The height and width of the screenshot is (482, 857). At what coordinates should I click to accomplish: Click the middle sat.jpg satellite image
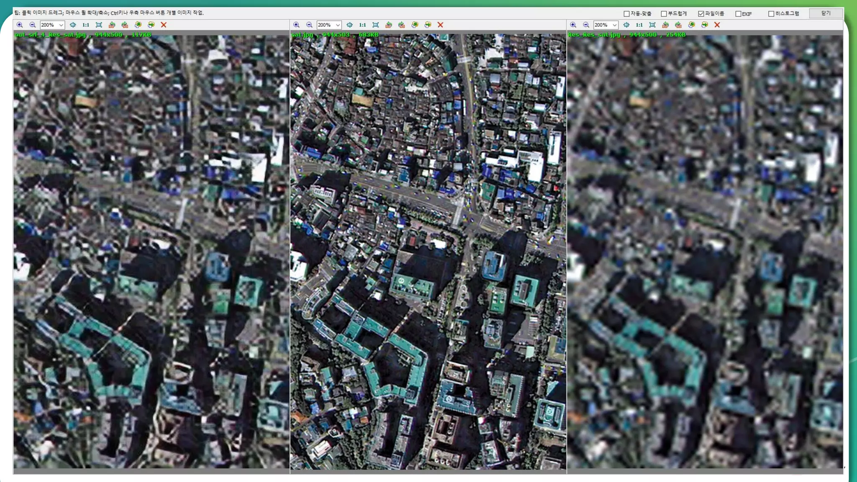[x=428, y=251]
